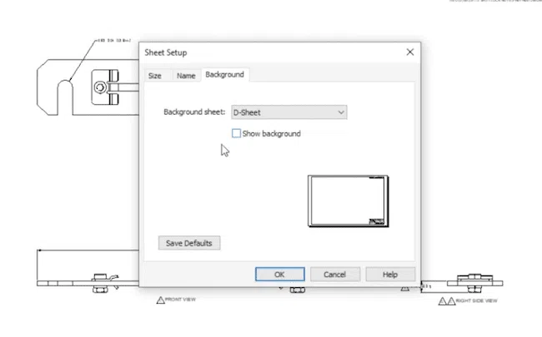Open the Name tab
The image size is (542, 337).
click(x=186, y=76)
